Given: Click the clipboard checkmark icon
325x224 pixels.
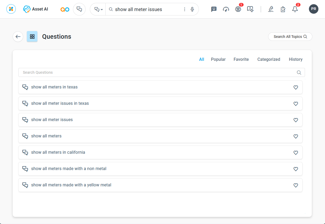Looking at the screenshot, I should [x=283, y=9].
